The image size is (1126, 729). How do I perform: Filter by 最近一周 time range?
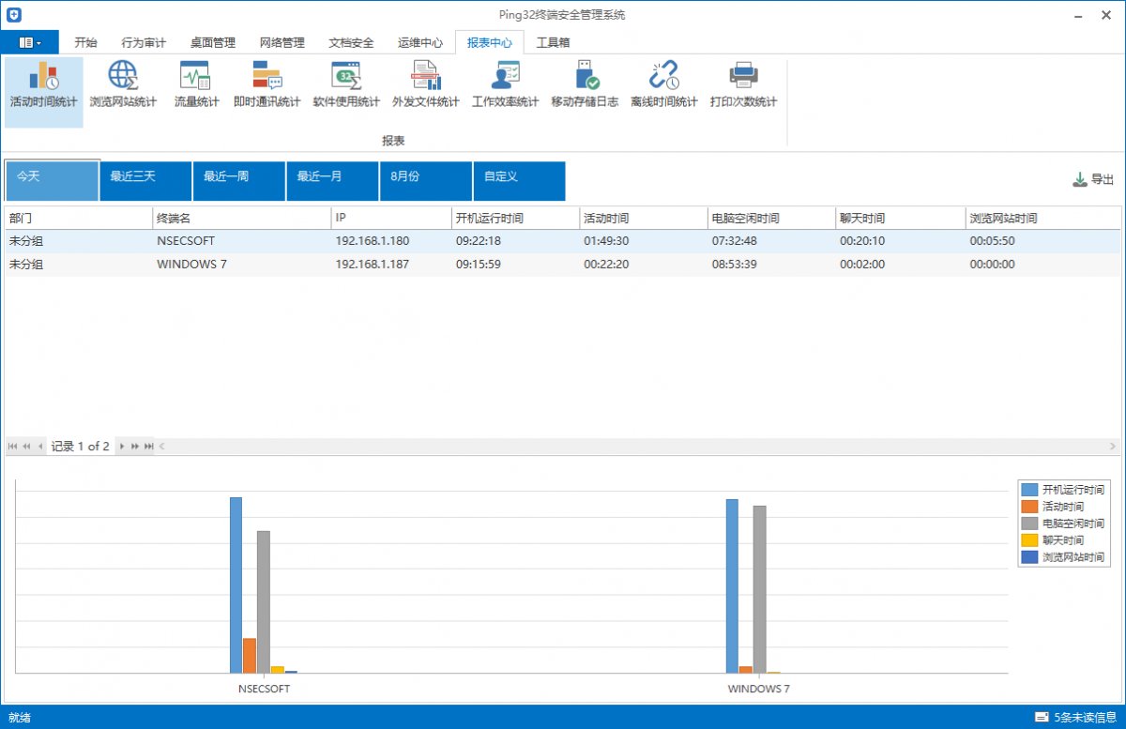[238, 180]
